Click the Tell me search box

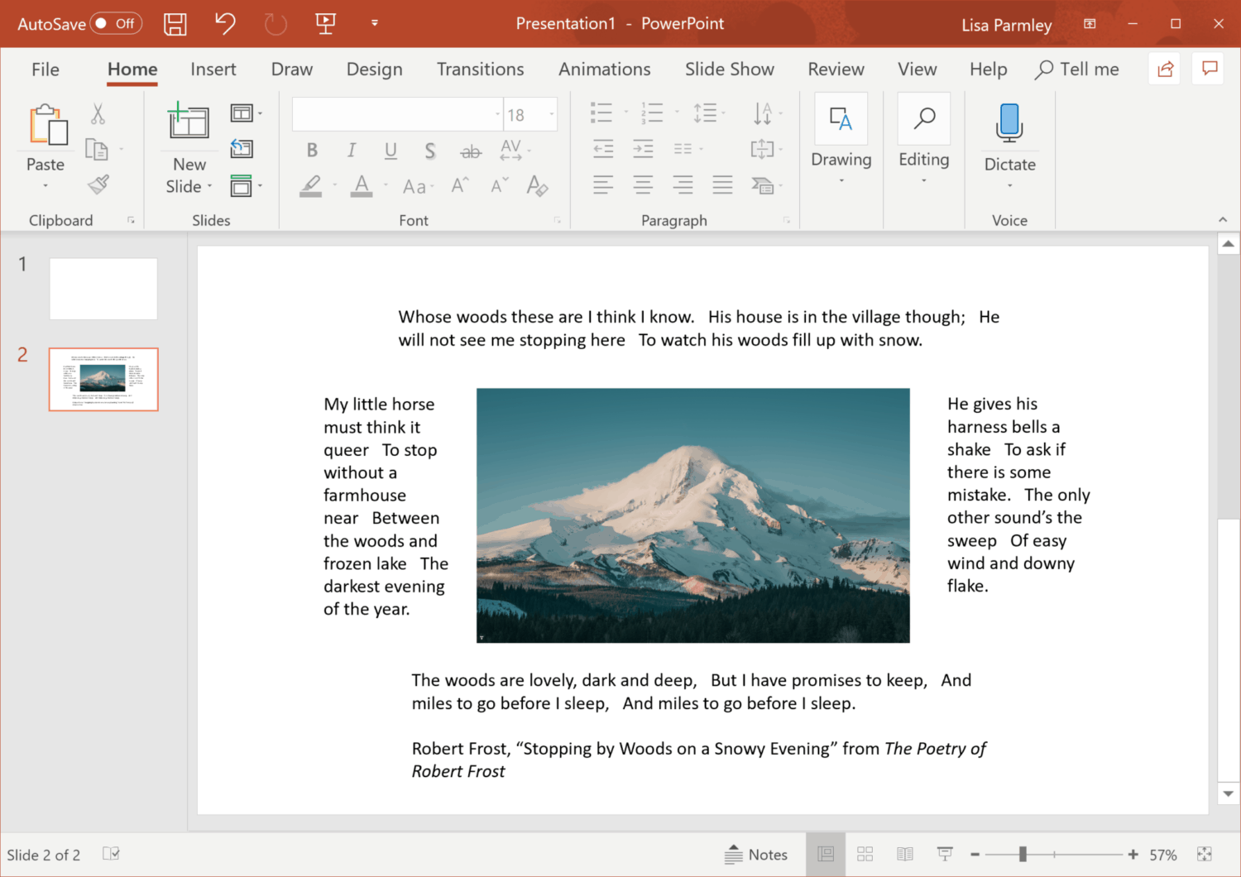point(1077,69)
